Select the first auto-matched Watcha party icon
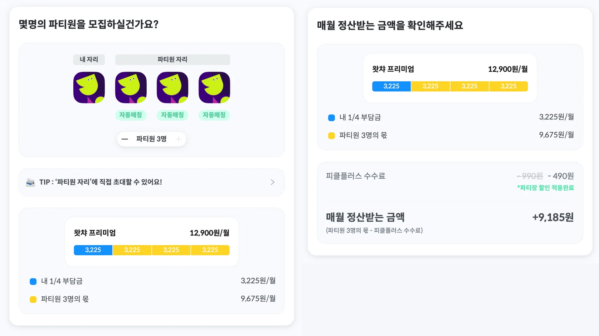This screenshot has width=599, height=336. [x=131, y=88]
